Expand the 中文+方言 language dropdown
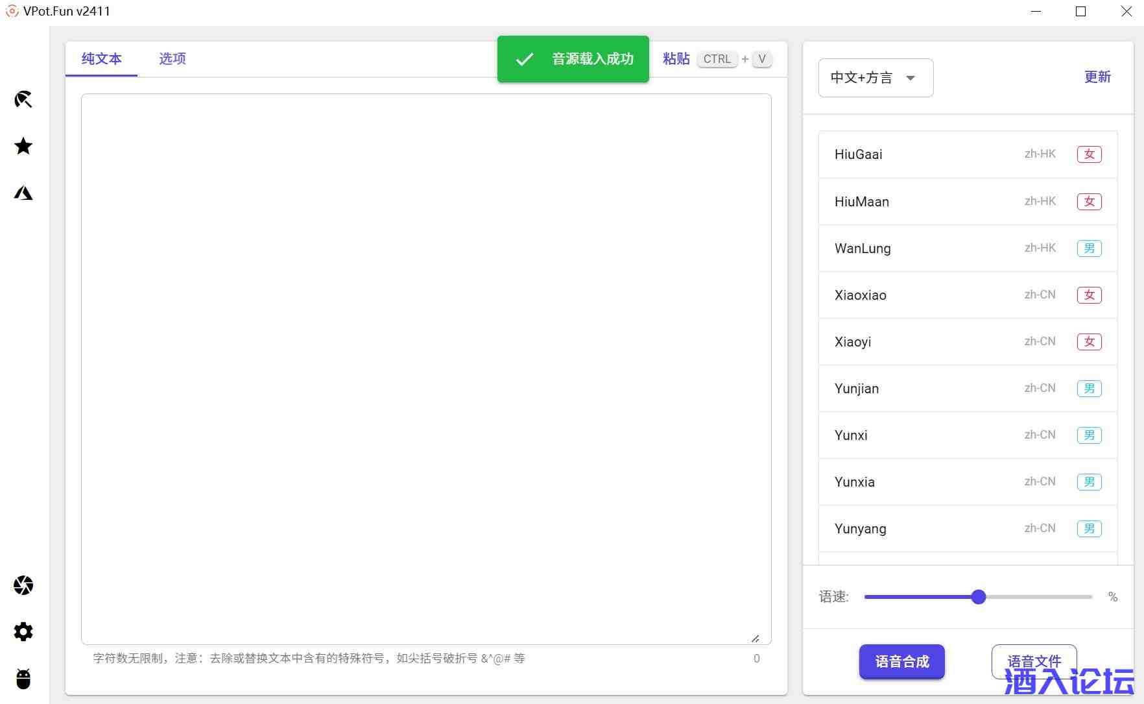The width and height of the screenshot is (1144, 704). pyautogui.click(x=875, y=78)
